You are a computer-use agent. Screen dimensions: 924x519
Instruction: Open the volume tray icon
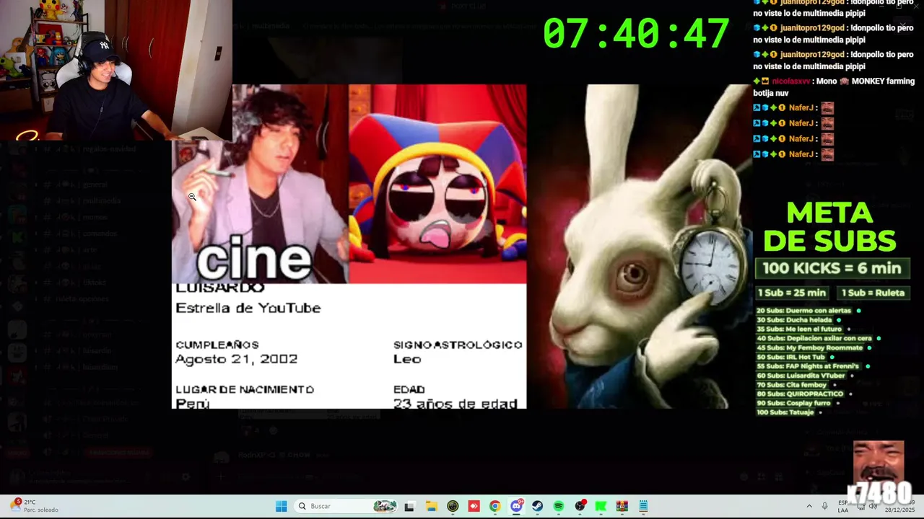[x=873, y=506]
